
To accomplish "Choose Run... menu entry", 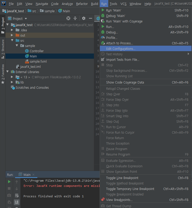I will click(x=146, y=27).
